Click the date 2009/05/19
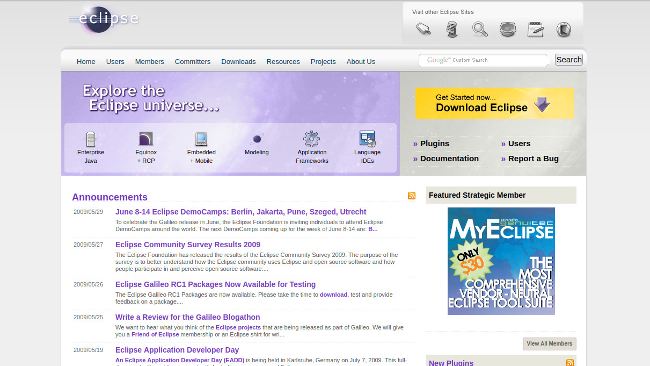Screen dimensions: 650x366 88,350
